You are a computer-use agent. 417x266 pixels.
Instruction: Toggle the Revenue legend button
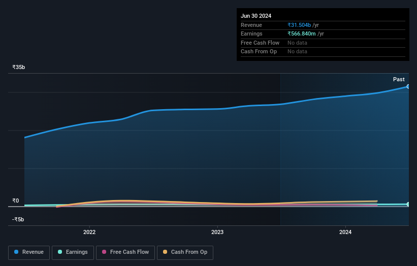(29, 252)
